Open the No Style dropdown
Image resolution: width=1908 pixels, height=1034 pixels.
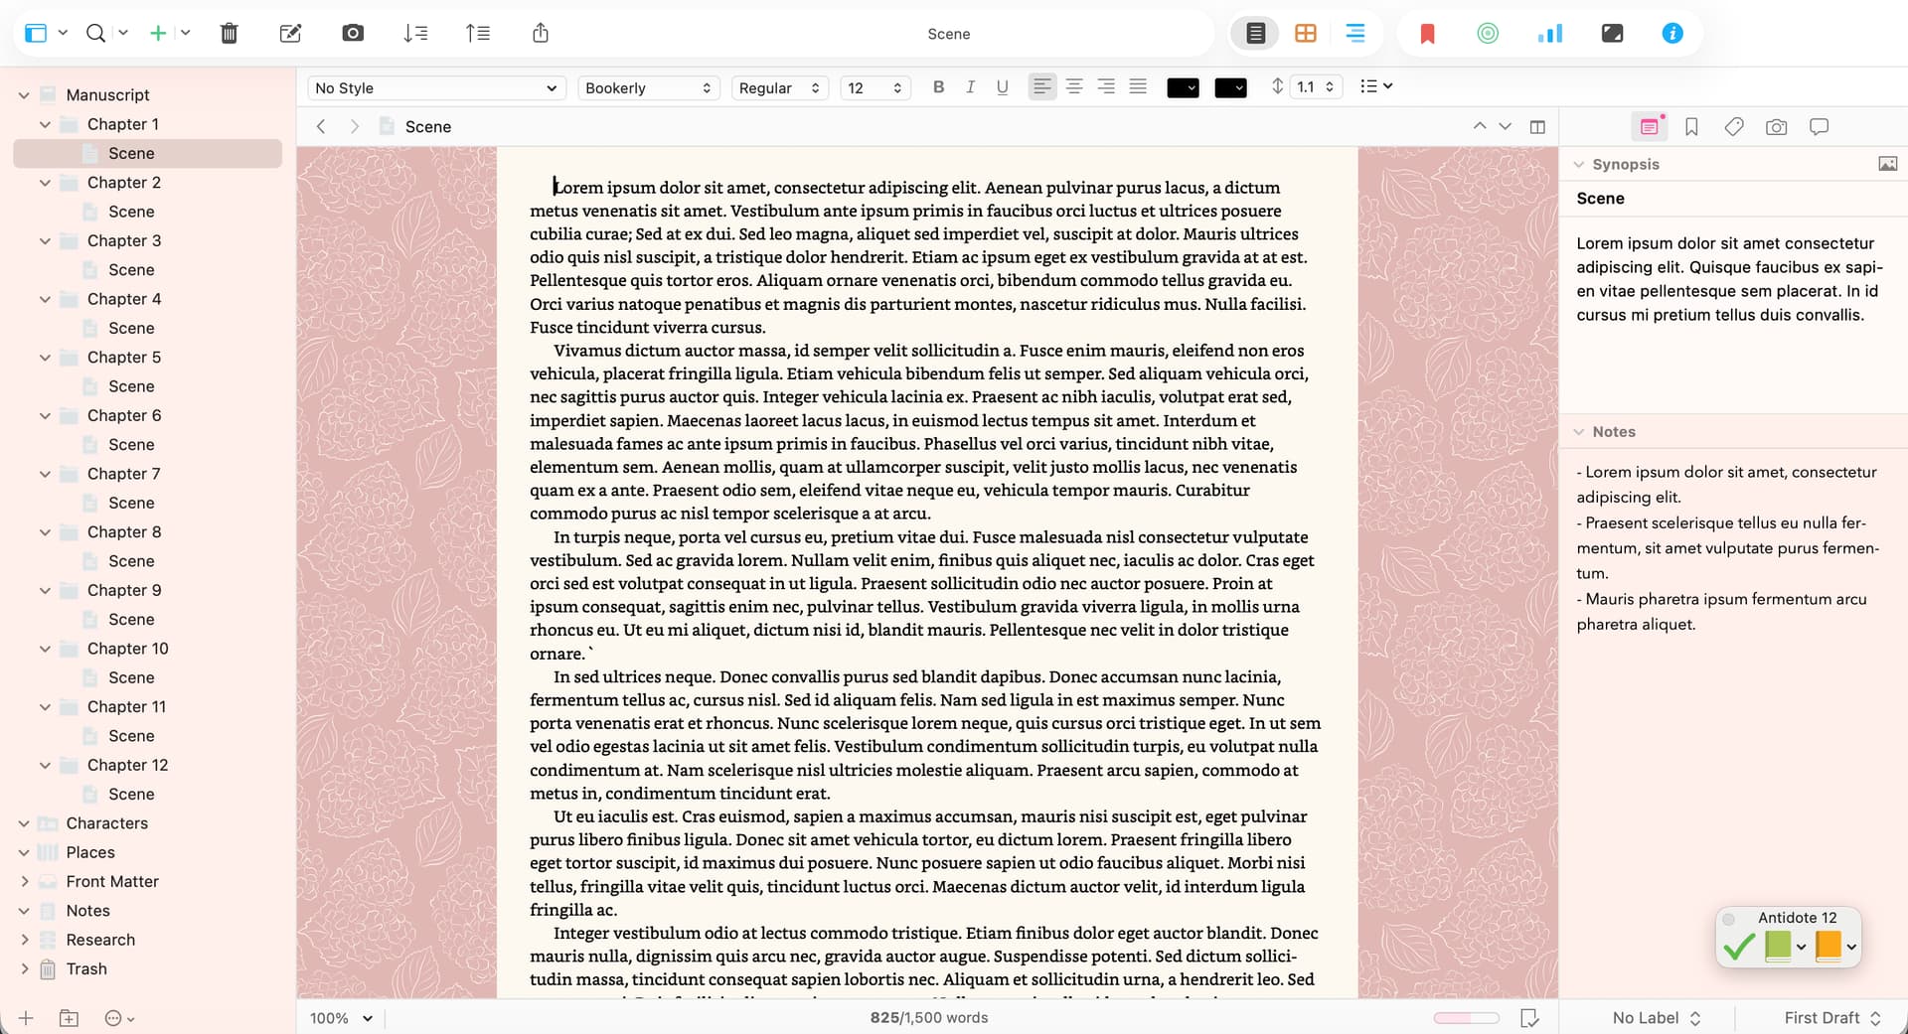[435, 88]
